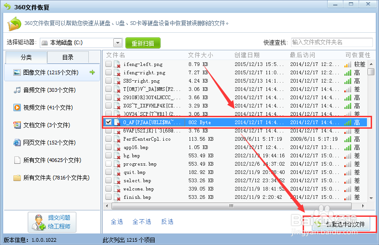This screenshot has width=379, height=245.
Task: Check the box for SBS-right.png
Action: pos(109,80)
